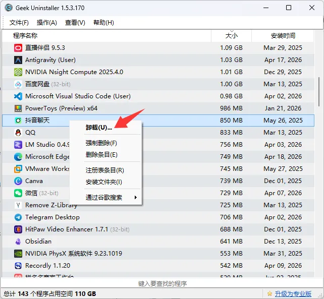Viewport: 324px width, 299px height.
Task: Select the HitPaw Video Enhancer 1.7.1 entry
Action: click(x=77, y=229)
